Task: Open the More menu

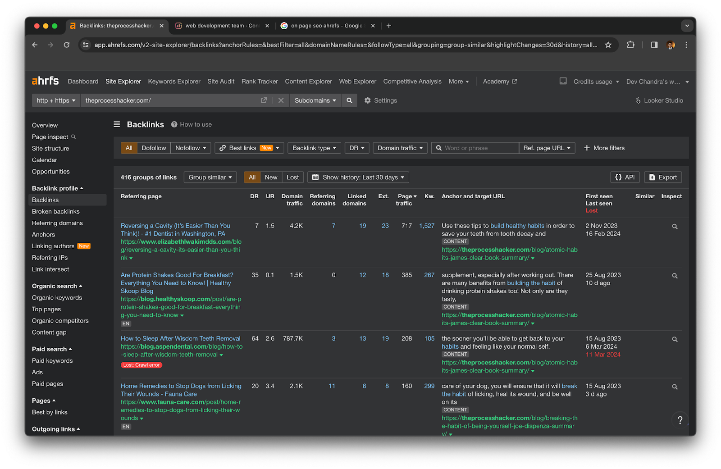Action: pyautogui.click(x=459, y=82)
